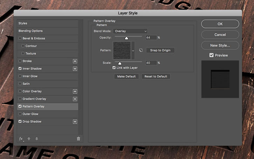This screenshot has width=254, height=159.
Task: Create new preset from current pattern icon
Action: tap(140, 50)
